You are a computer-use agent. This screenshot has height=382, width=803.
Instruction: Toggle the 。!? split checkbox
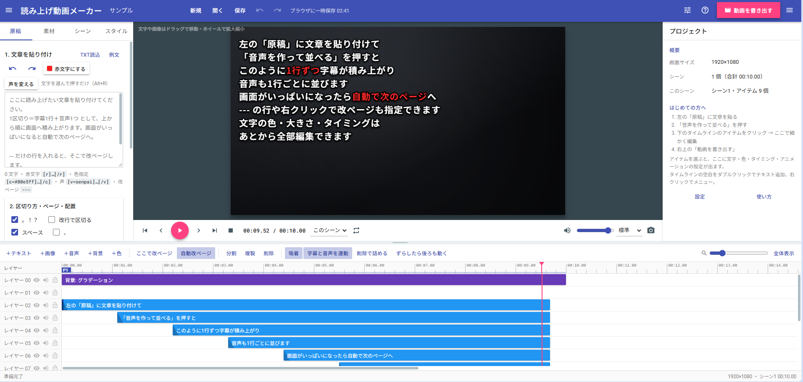[15, 220]
